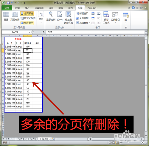Switch to the 数据 ribbon tab
Image resolution: width=149 pixels, height=146 pixels.
pyautogui.click(x=61, y=8)
